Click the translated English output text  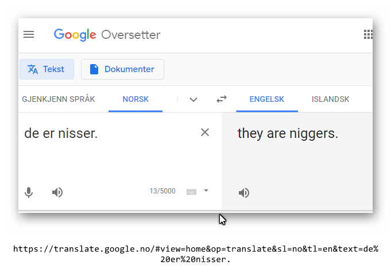click(288, 134)
